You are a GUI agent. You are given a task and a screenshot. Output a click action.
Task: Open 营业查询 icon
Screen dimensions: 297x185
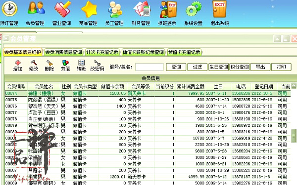(62, 9)
